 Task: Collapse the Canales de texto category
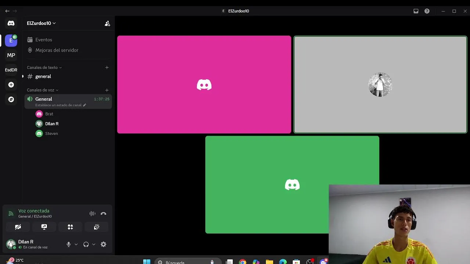[44, 67]
